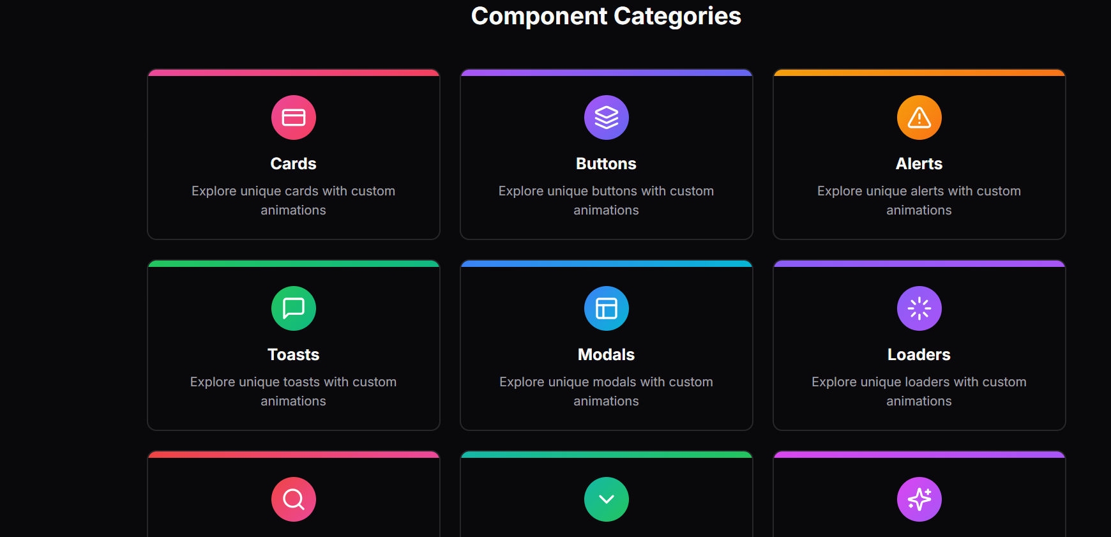Select the Alerts category heading
Viewport: 1111px width, 537px height.
point(919,164)
